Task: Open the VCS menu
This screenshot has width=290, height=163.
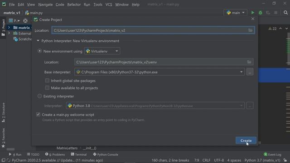Action: click(109, 5)
